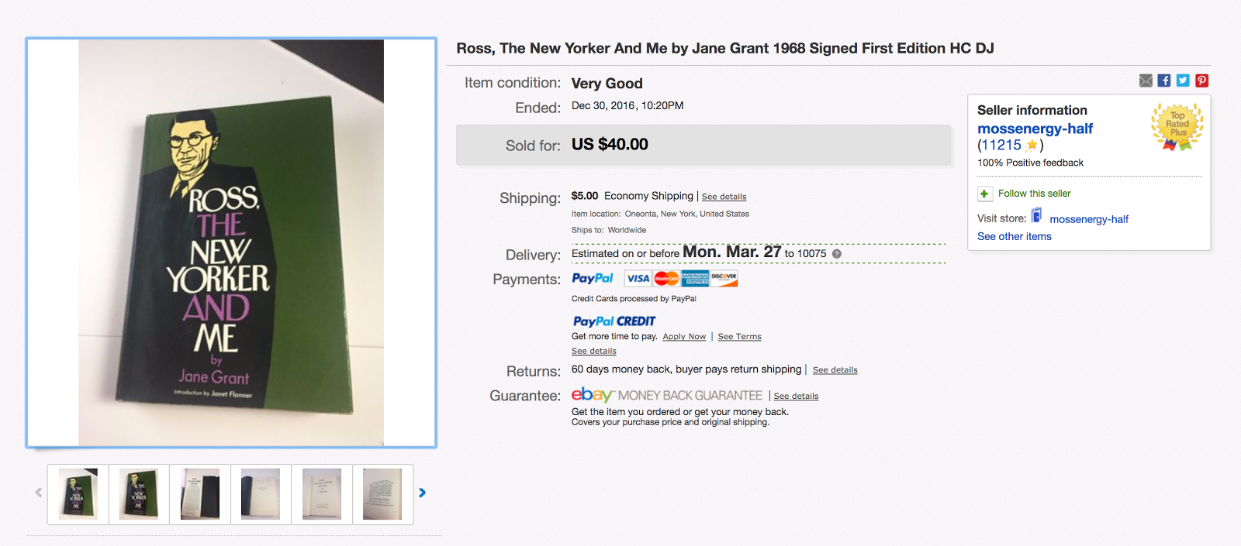Show previous thumbnails with left arrow
The image size is (1241, 546).
point(39,493)
